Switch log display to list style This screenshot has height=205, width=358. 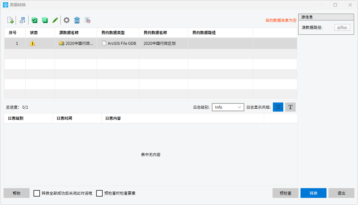click(x=278, y=107)
